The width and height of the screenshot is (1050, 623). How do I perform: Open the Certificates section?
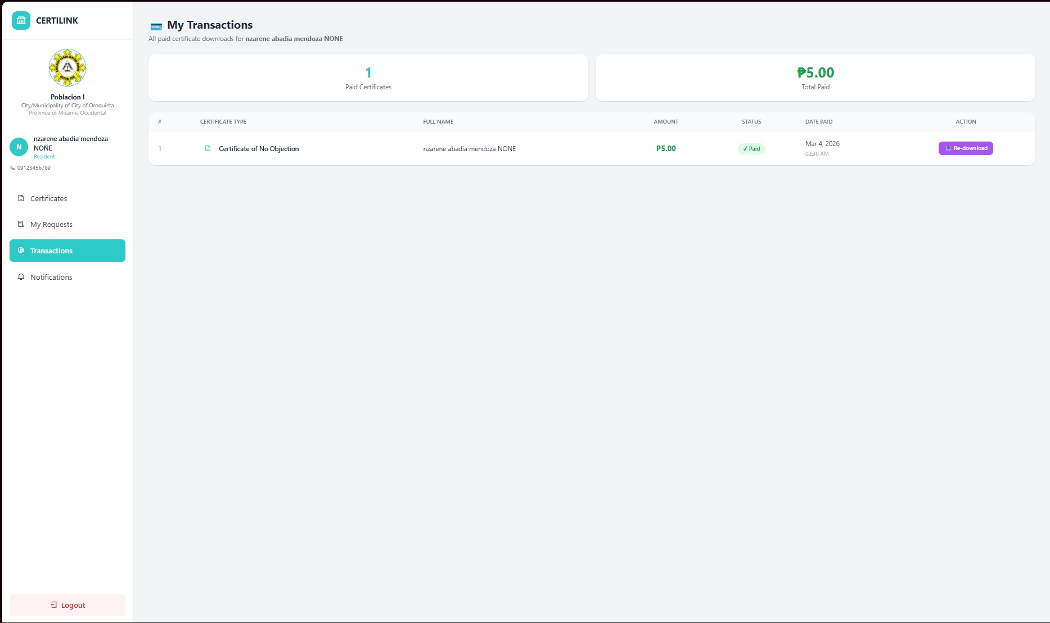click(x=49, y=198)
